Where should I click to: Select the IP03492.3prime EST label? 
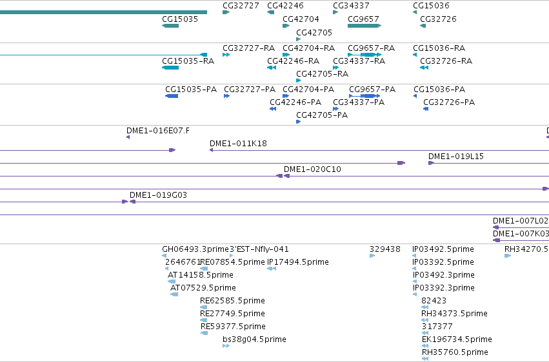point(444,275)
